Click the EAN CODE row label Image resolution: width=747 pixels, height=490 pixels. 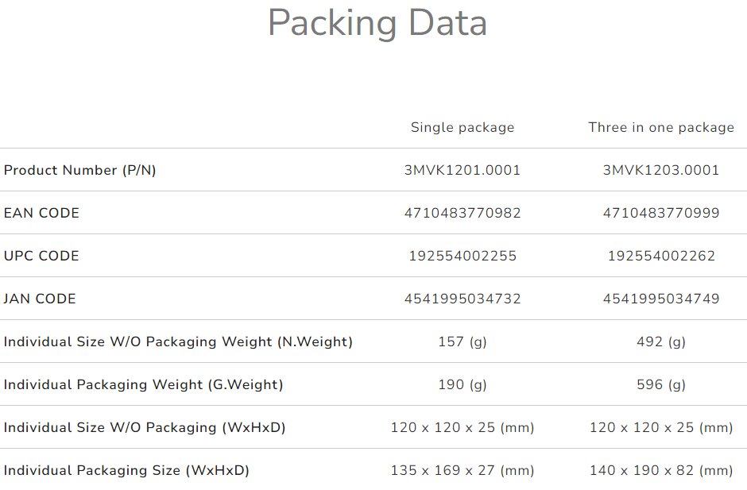pyautogui.click(x=41, y=213)
